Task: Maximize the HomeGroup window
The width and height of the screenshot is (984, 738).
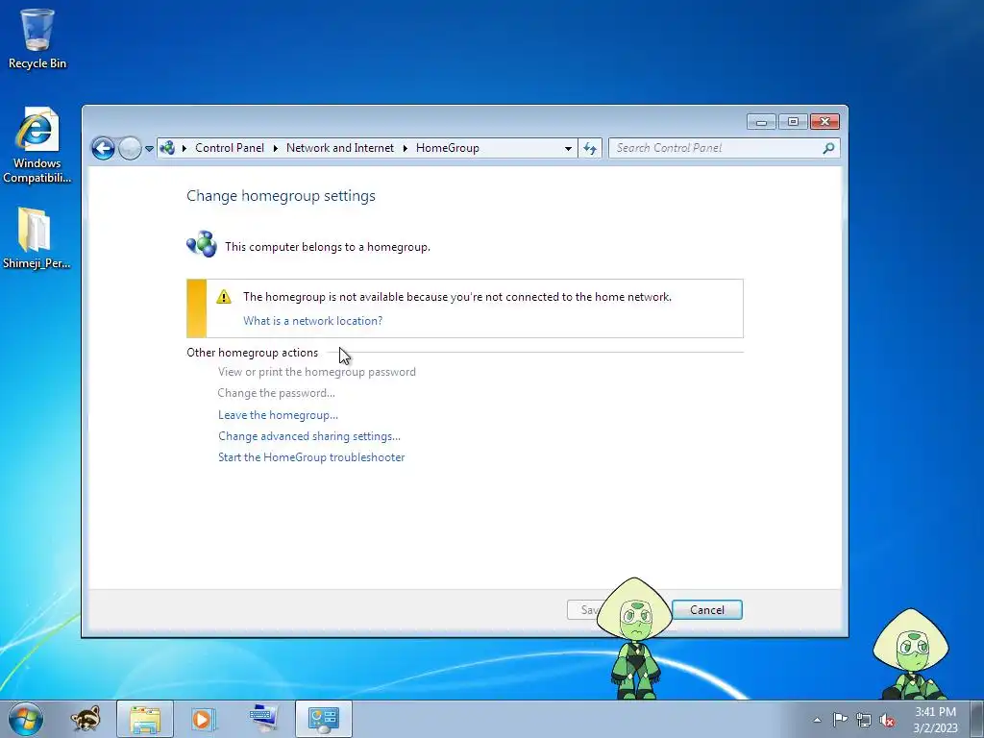Action: pyautogui.click(x=793, y=122)
